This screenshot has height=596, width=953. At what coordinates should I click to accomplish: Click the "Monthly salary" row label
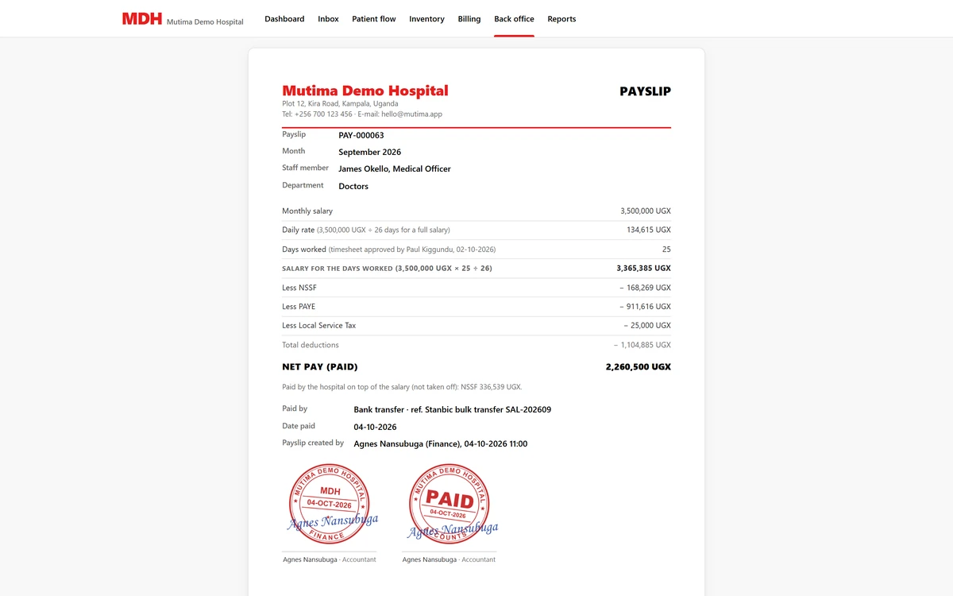(307, 211)
